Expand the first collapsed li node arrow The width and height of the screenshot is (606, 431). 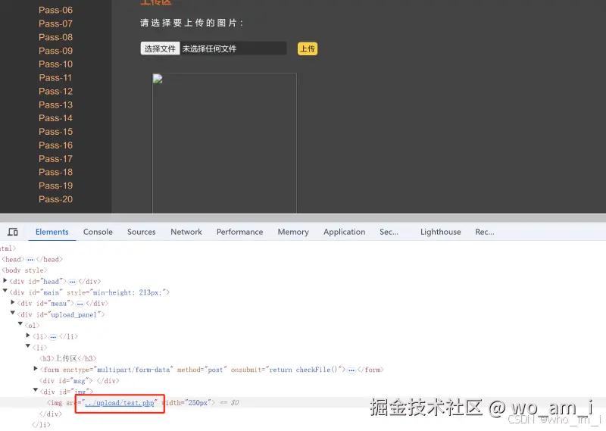(28, 336)
